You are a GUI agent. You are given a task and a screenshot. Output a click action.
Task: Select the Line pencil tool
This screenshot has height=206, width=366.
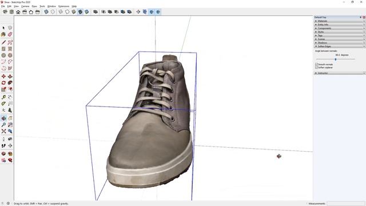pos(3,42)
